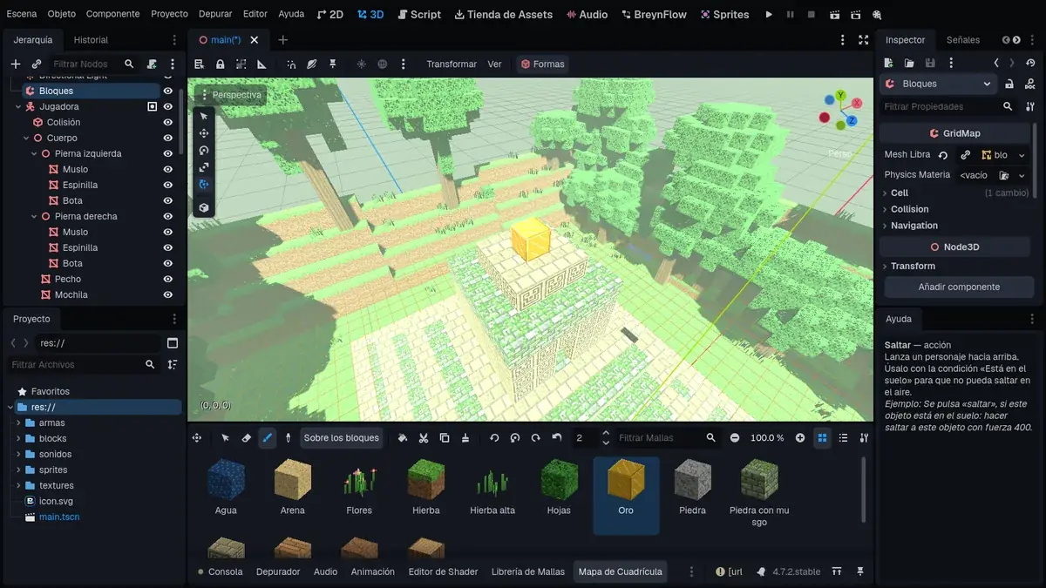1046x588 pixels.
Task: Select the Oro mesh thumbnail
Action: click(x=626, y=495)
